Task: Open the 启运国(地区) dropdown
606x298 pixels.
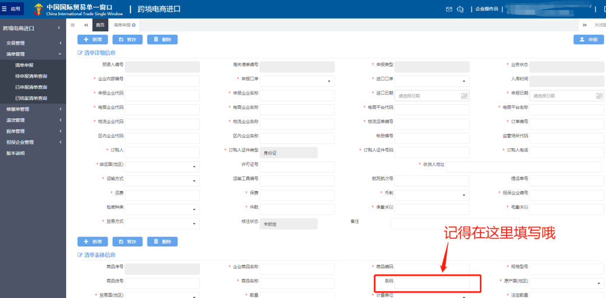Action: click(162, 167)
